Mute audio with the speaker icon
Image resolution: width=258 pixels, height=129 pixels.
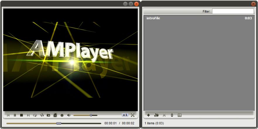69,115
